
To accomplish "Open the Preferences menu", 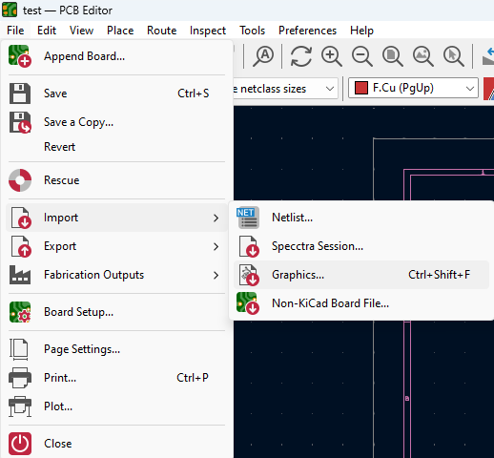I will (307, 31).
